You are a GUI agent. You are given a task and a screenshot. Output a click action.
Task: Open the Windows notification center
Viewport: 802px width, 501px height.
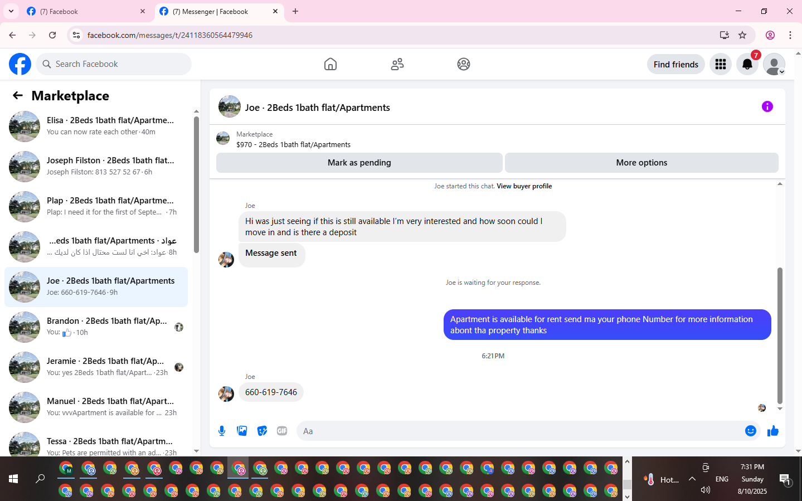[x=785, y=479]
